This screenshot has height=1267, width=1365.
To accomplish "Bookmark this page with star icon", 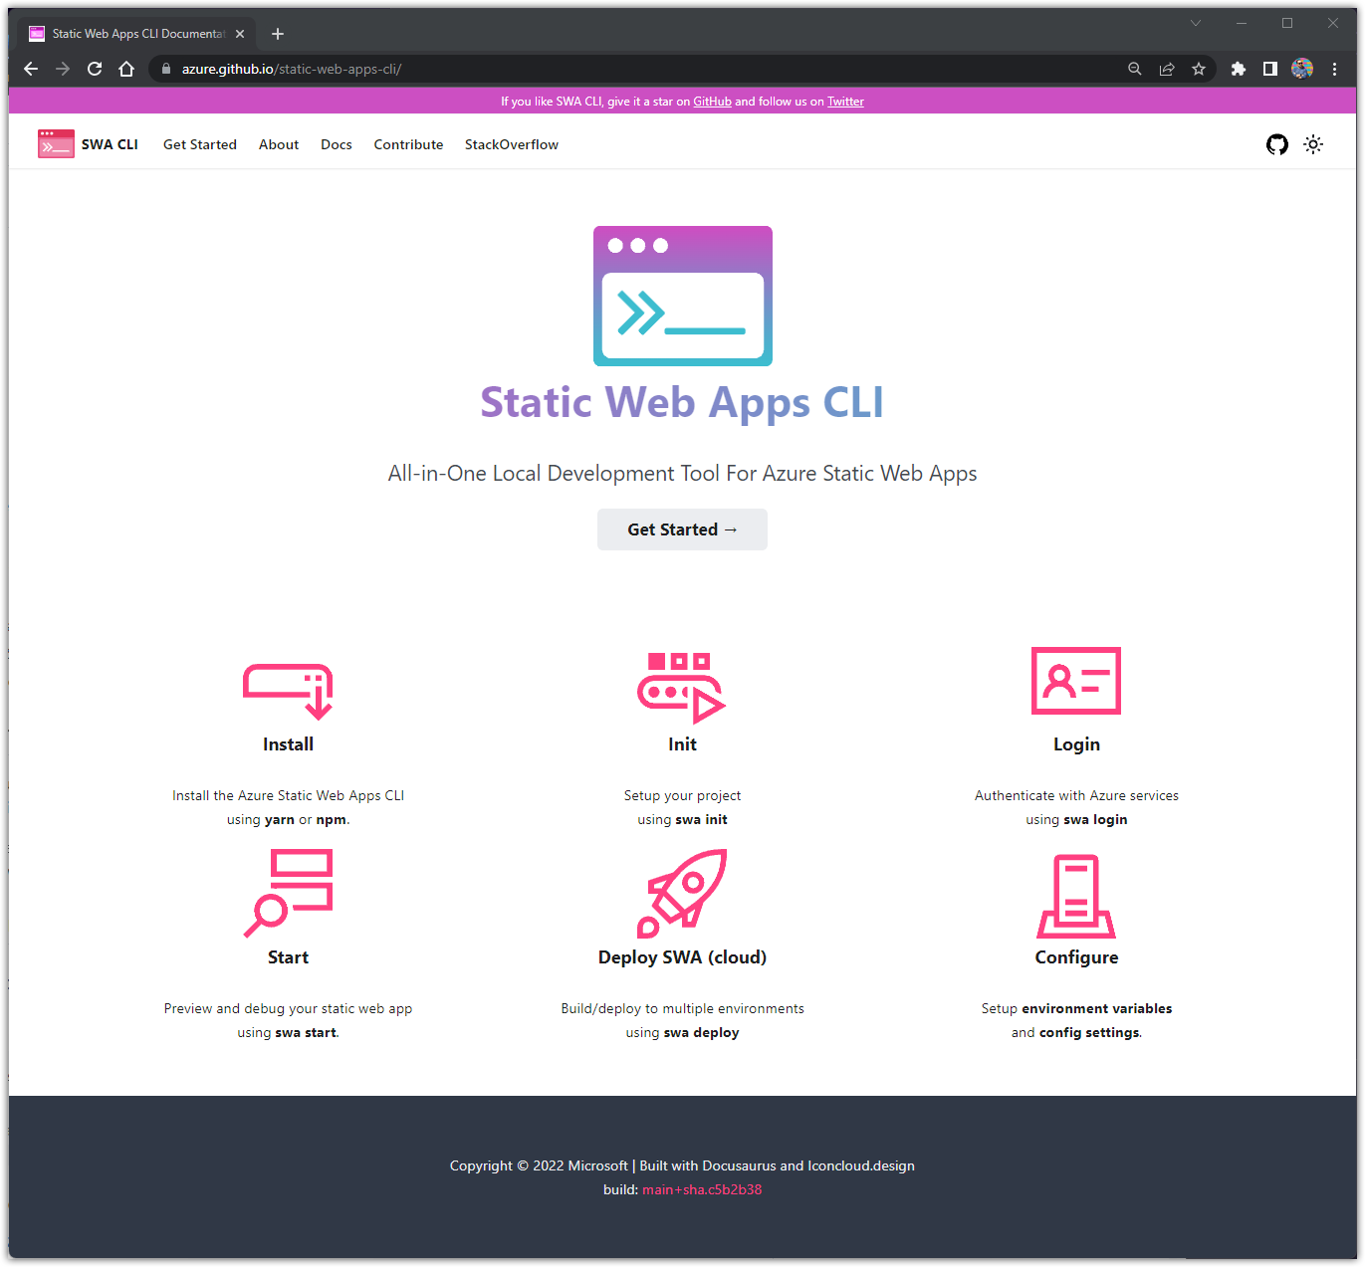I will point(1199,69).
